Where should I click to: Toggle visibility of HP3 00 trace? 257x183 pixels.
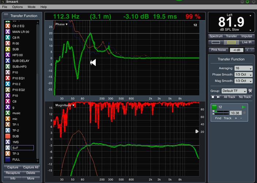8,55
